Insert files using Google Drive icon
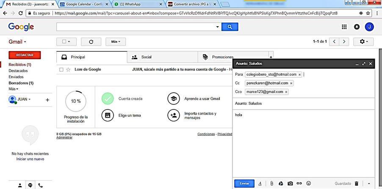382x189 pixels. pyautogui.click(x=281, y=184)
